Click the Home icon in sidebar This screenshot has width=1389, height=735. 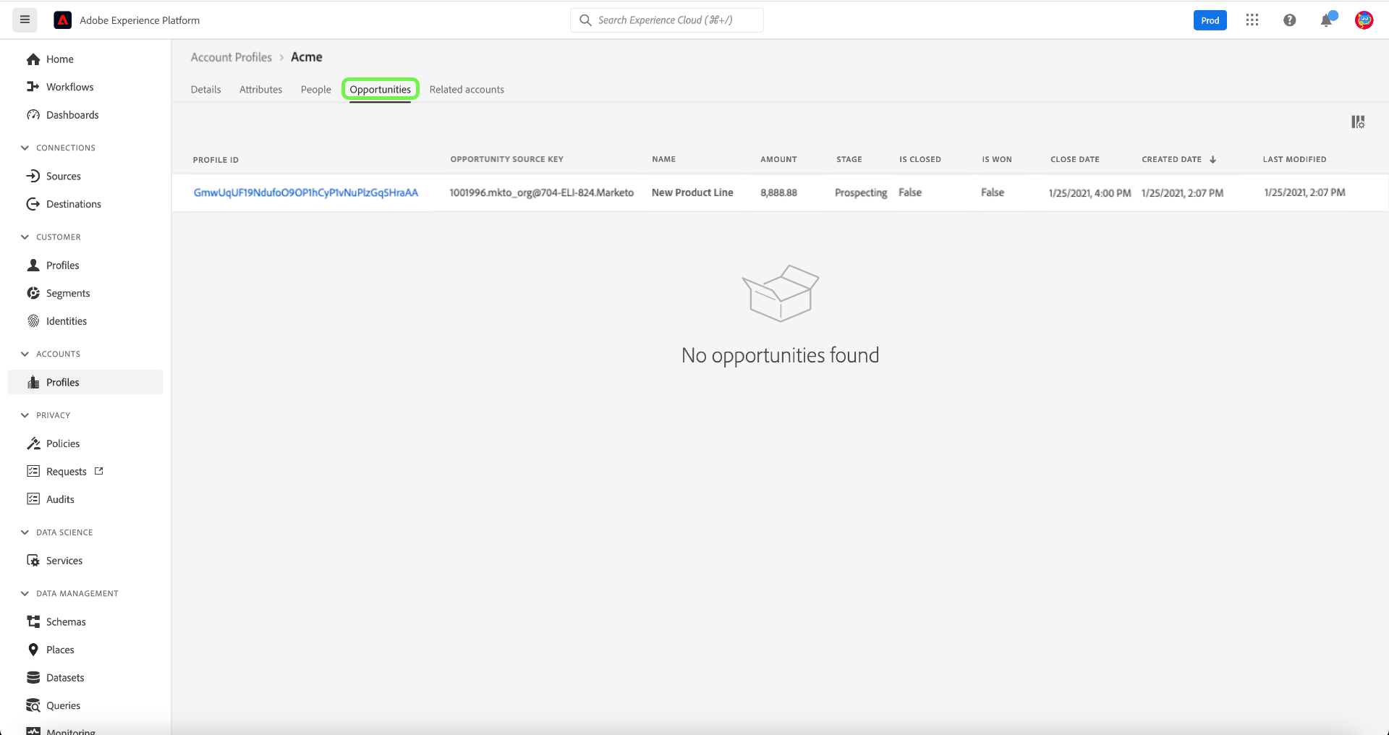[33, 59]
